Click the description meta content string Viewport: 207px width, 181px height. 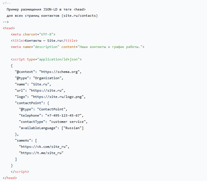[x=110, y=47]
